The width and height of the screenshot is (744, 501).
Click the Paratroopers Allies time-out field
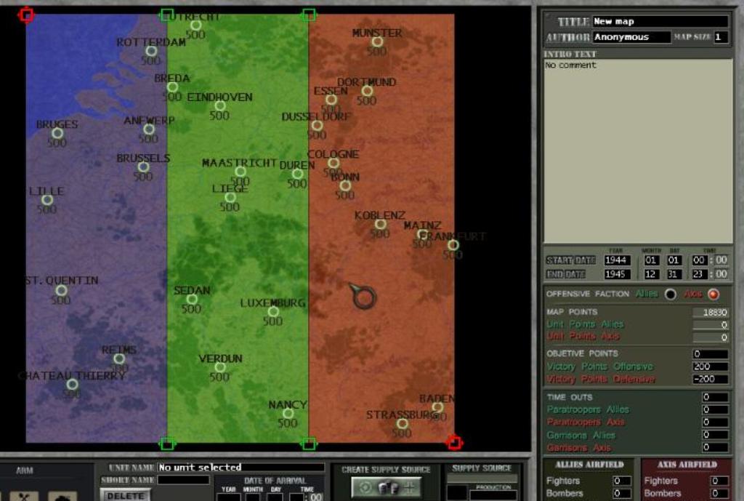715,409
